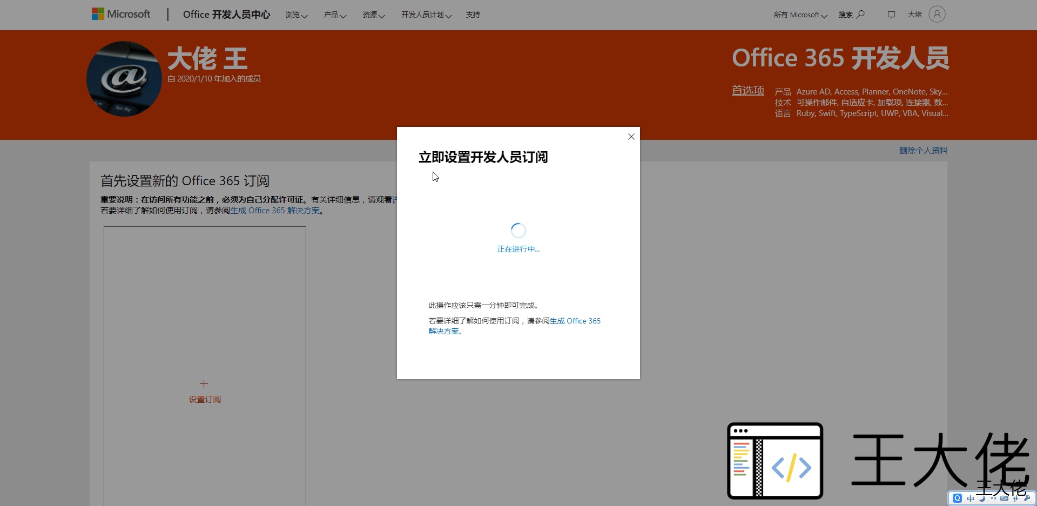Viewport: 1037px width, 506px height.
Task: Open the IME wrench settings icon
Action: click(x=1027, y=498)
